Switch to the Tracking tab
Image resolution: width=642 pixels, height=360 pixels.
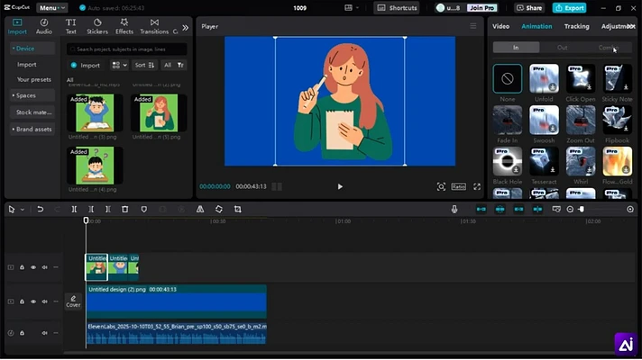[576, 26]
